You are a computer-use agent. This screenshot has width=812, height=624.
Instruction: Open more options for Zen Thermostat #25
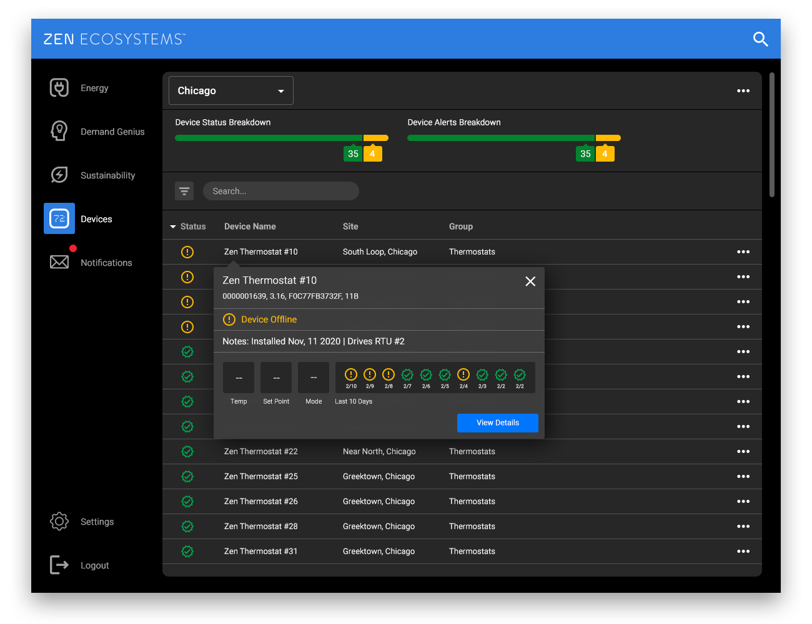coord(743,477)
